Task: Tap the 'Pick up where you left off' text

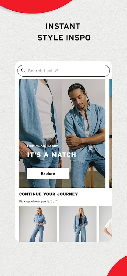Action: pos(38,201)
